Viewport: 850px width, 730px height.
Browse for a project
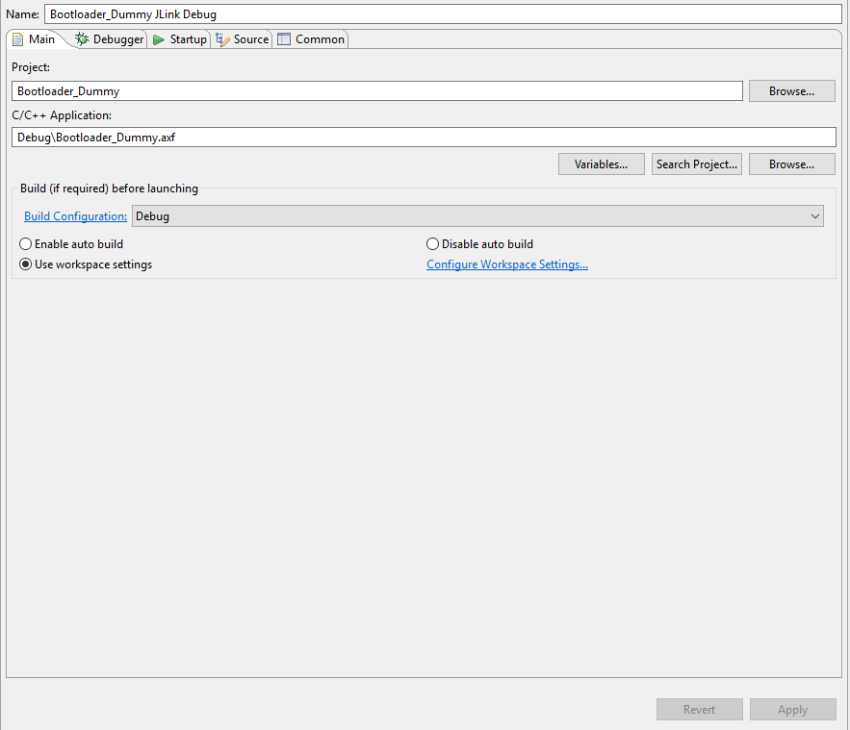792,91
